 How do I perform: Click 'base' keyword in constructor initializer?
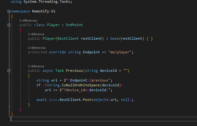(115, 38)
